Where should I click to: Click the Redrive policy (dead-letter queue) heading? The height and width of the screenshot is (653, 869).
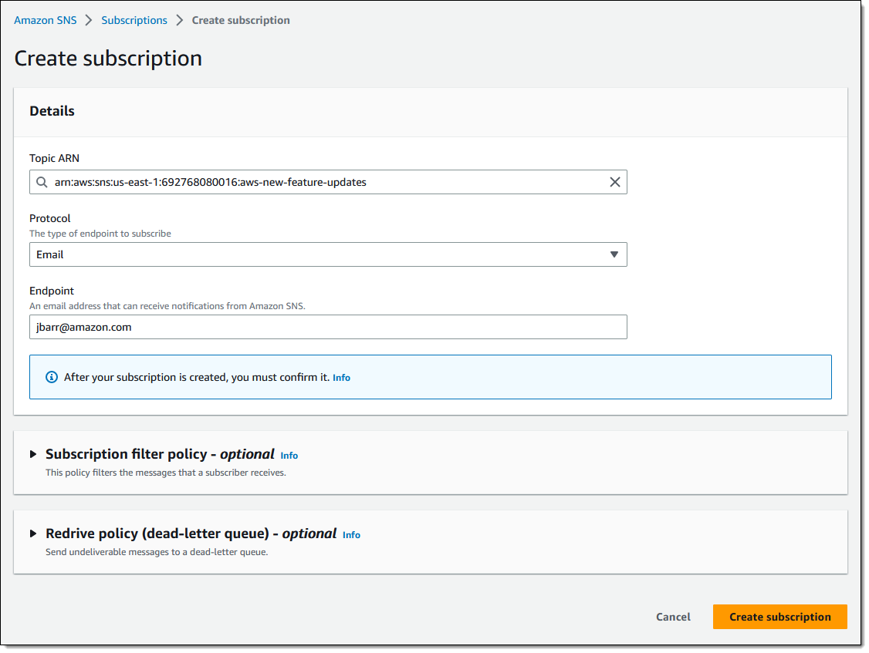pyautogui.click(x=191, y=534)
